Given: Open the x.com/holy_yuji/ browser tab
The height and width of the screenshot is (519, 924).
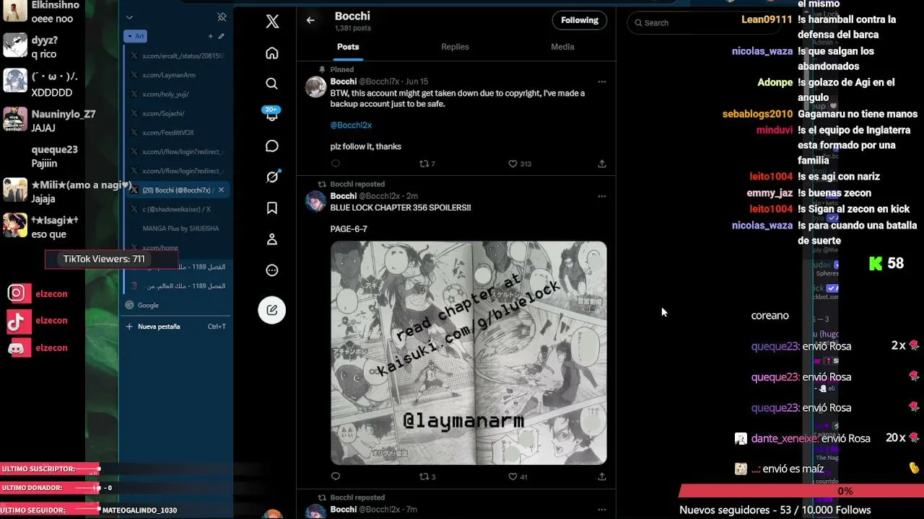Looking at the screenshot, I should tap(178, 94).
